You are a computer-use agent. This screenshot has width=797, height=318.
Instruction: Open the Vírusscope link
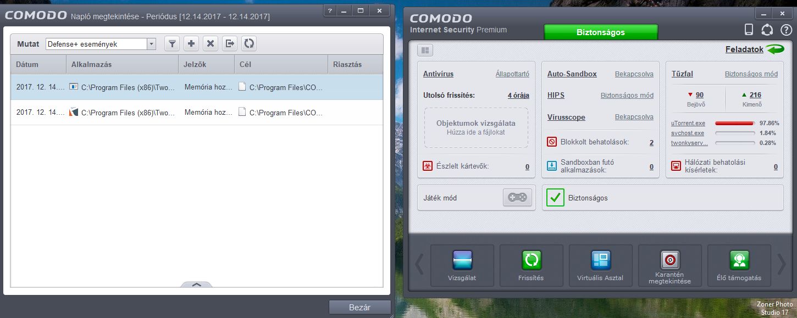point(566,117)
